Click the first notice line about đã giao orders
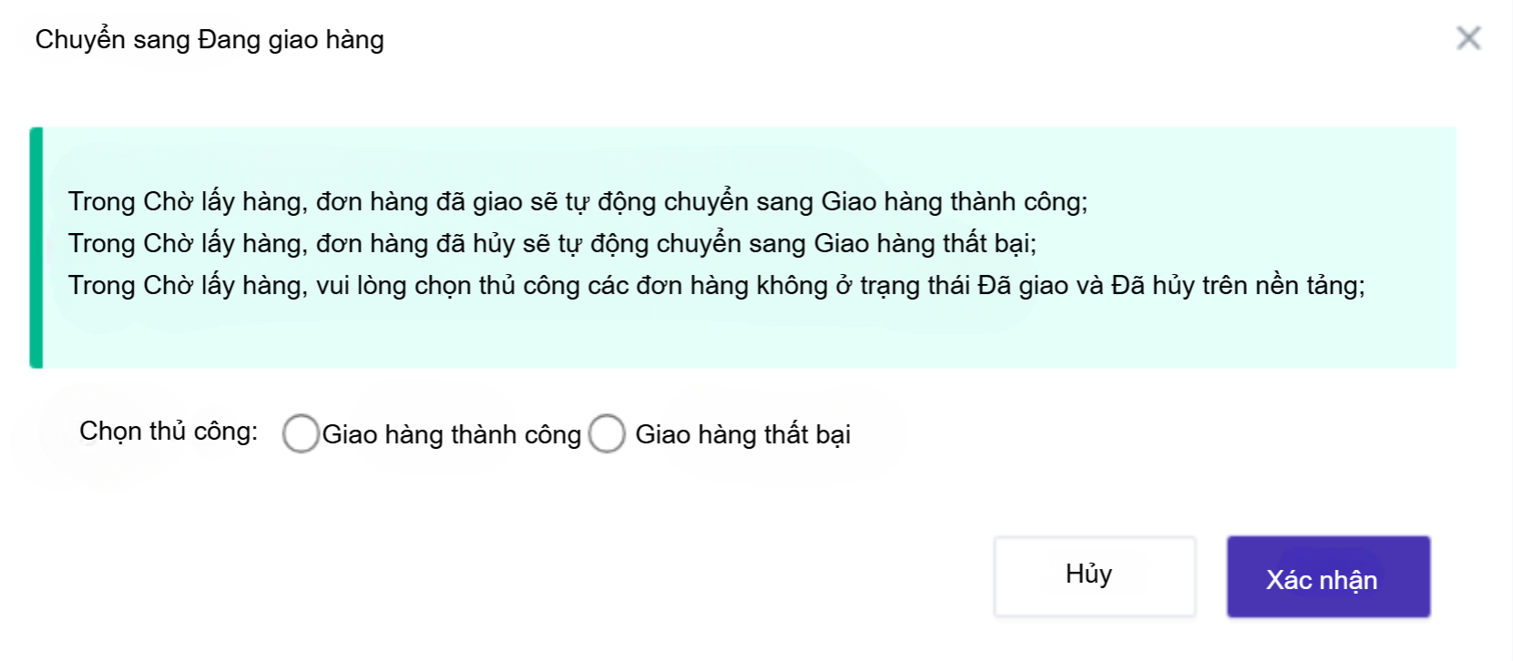1513x661 pixels. click(578, 201)
